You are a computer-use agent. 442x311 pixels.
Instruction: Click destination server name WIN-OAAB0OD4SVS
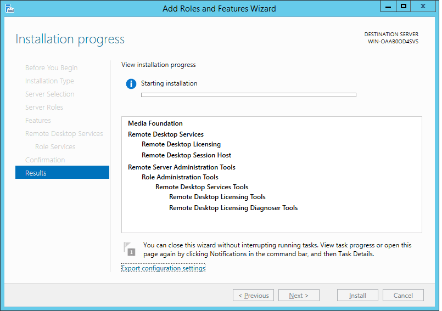coord(393,41)
